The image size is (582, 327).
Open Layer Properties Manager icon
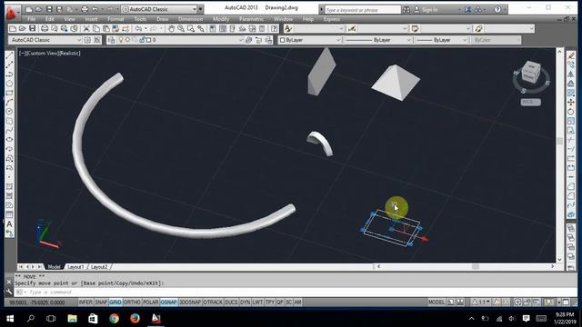pyautogui.click(x=111, y=40)
